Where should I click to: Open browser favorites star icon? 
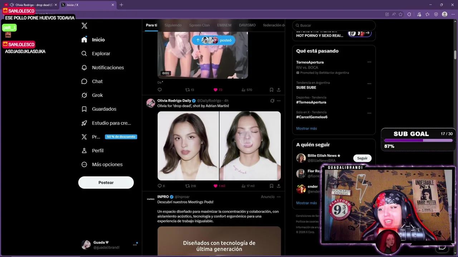(x=400, y=14)
